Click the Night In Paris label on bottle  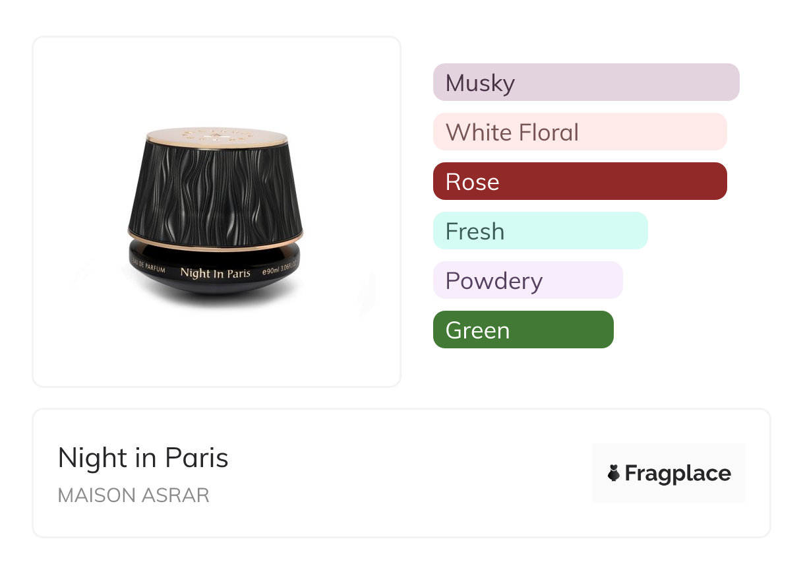pos(215,272)
